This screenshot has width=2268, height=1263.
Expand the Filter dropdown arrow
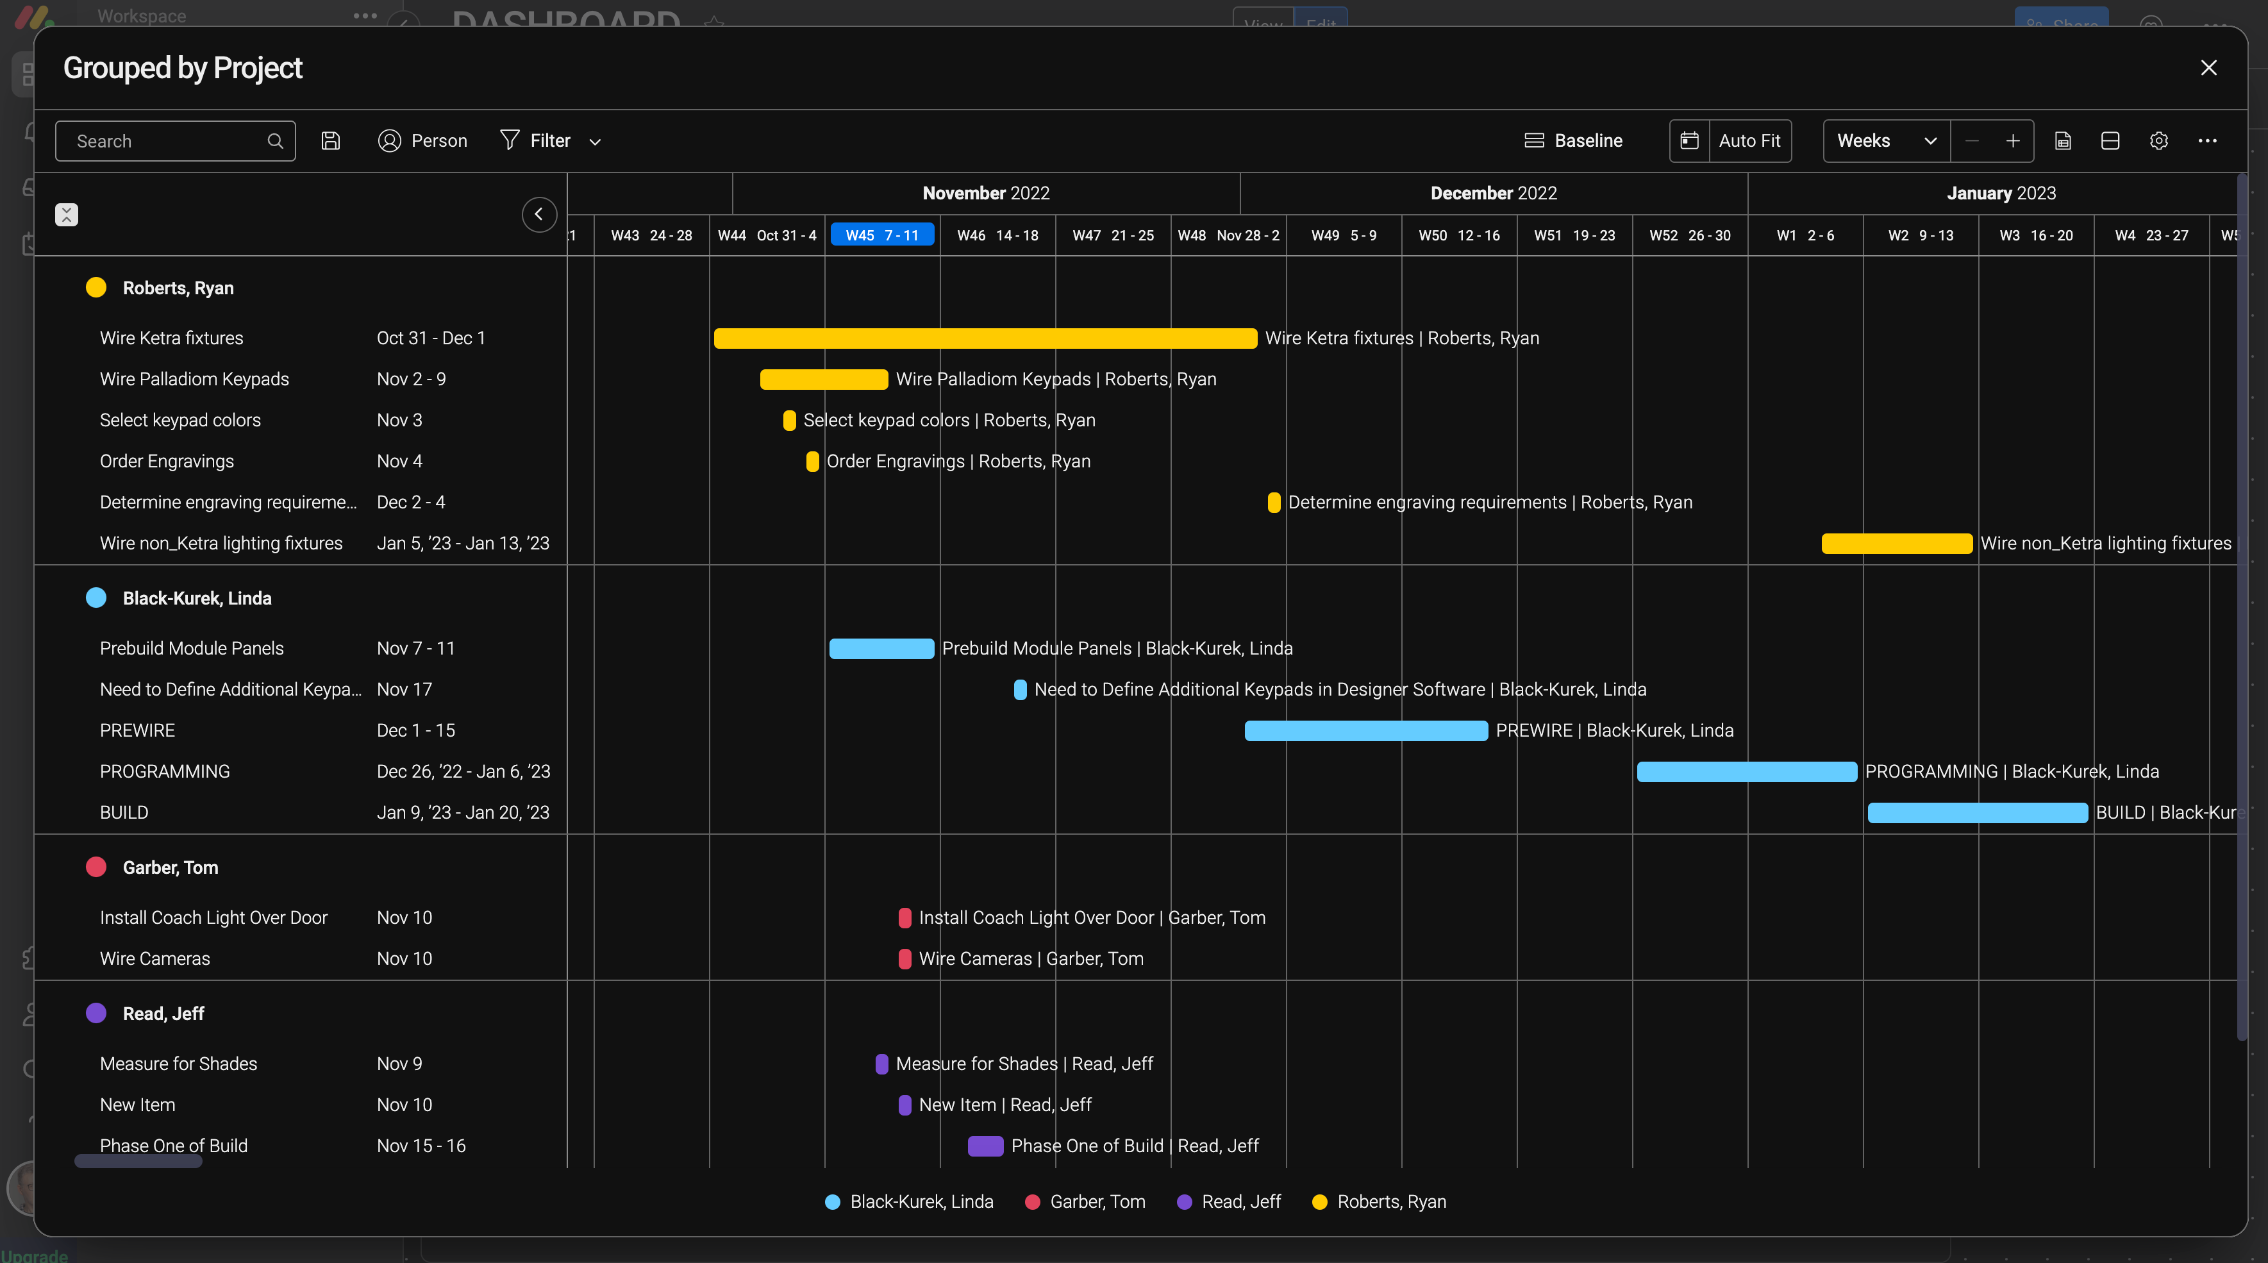[595, 142]
